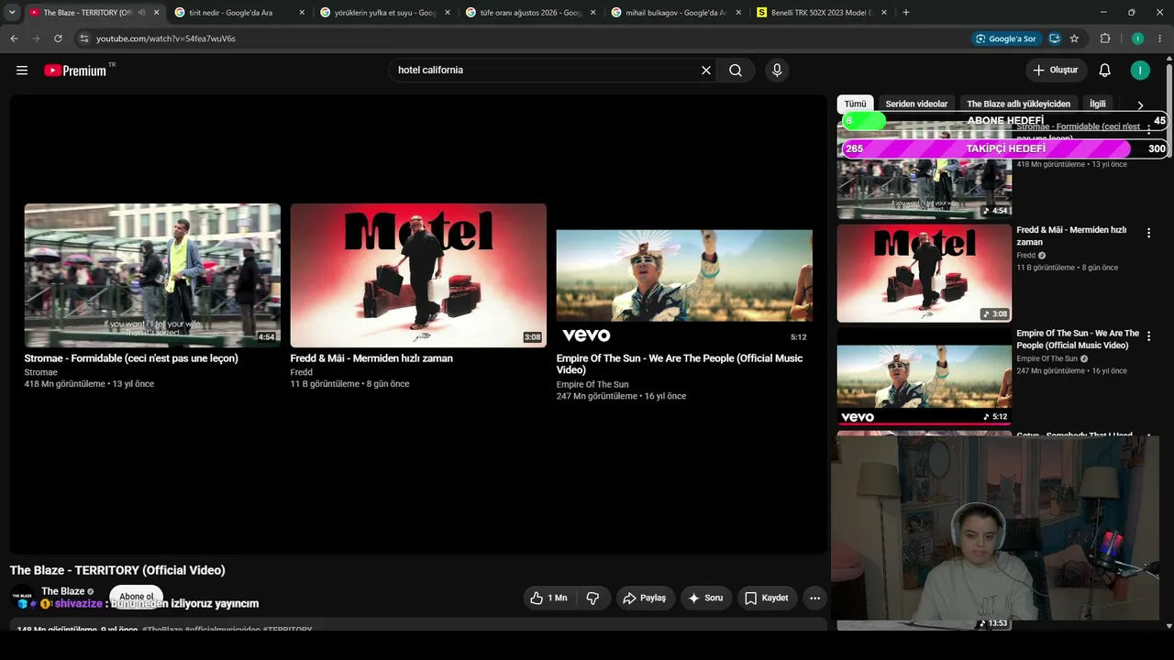The image size is (1174, 660).
Task: Open more actions menu beside Kaydet
Action: pyautogui.click(x=814, y=598)
